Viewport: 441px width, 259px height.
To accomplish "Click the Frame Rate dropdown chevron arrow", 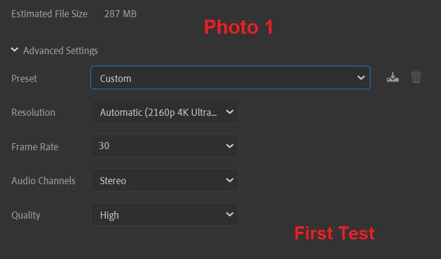I will (230, 146).
